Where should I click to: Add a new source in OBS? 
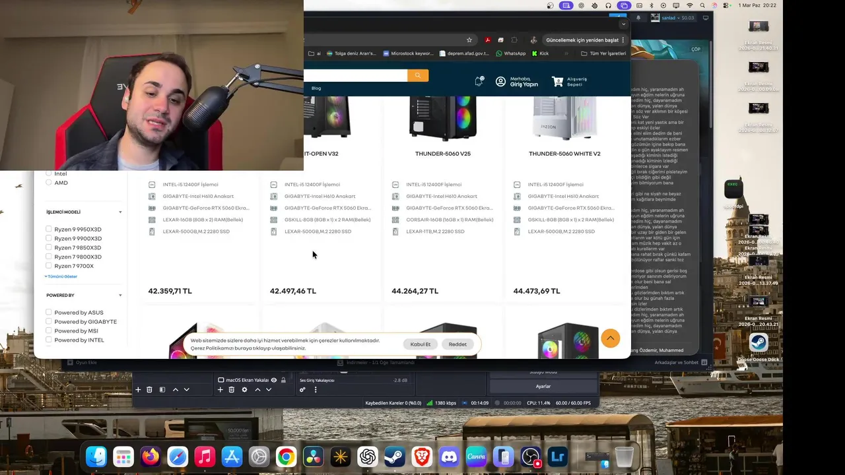click(220, 390)
